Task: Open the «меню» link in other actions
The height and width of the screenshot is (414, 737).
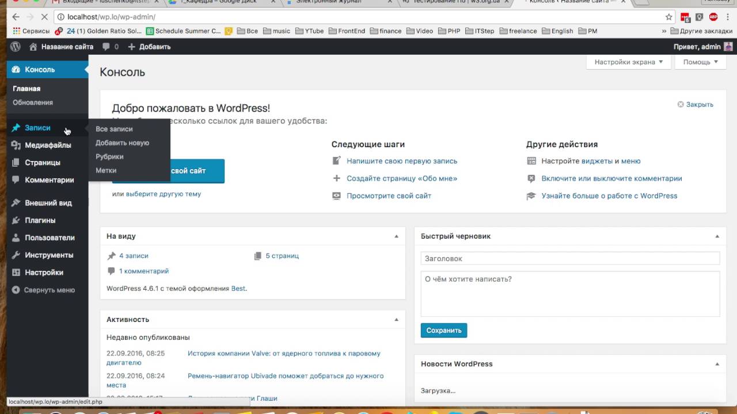Action: pyautogui.click(x=631, y=162)
